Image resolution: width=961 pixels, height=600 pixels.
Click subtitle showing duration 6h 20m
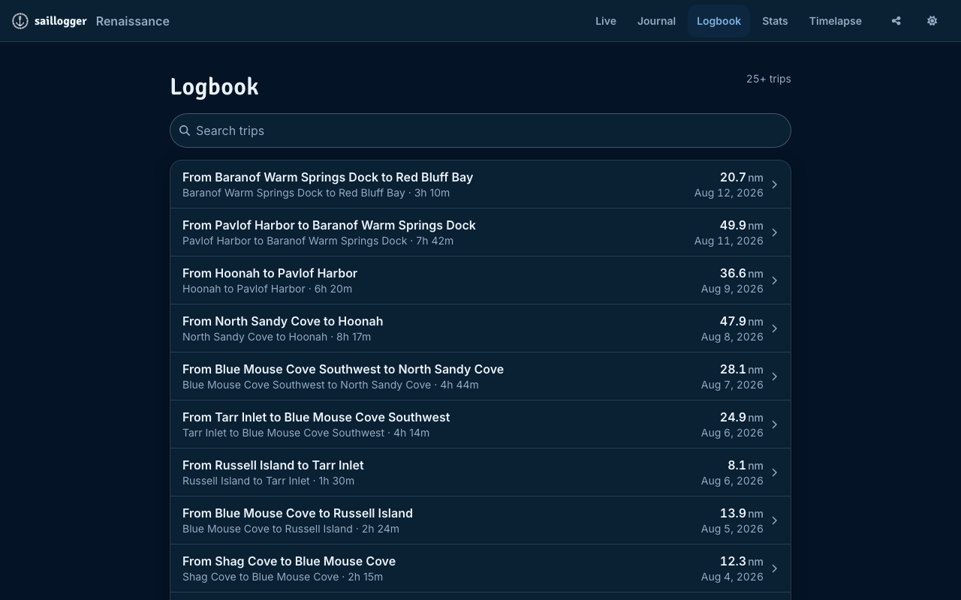pos(267,289)
